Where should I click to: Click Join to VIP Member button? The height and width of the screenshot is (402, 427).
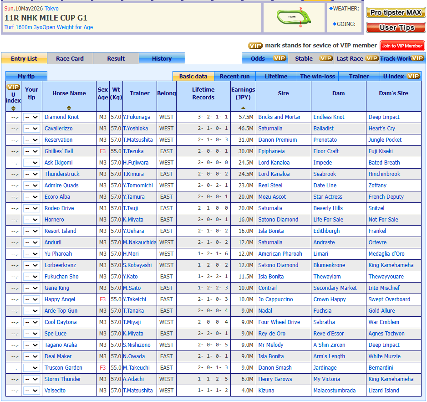click(x=402, y=46)
